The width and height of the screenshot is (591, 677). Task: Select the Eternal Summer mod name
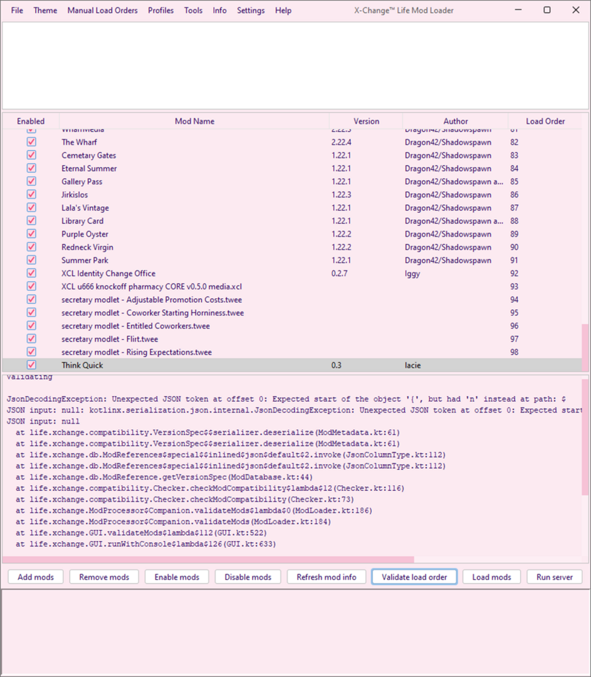point(89,169)
